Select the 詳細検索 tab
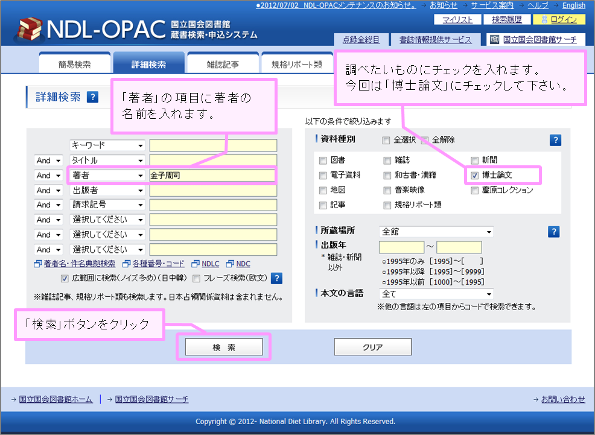This screenshot has height=435, width=595. pos(148,64)
